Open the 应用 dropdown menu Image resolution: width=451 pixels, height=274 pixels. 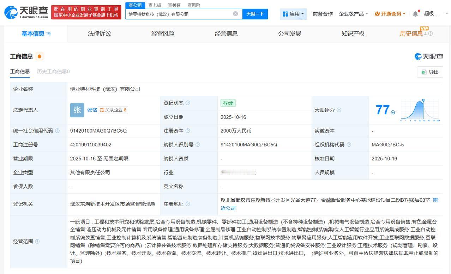pyautogui.click(x=294, y=14)
